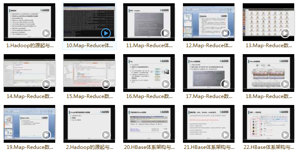Start video 12.Map-Reduce via play icon
The height and width of the screenshot is (153, 300).
(x=225, y=33)
